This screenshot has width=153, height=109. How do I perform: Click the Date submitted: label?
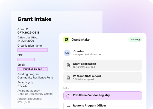point(28,38)
